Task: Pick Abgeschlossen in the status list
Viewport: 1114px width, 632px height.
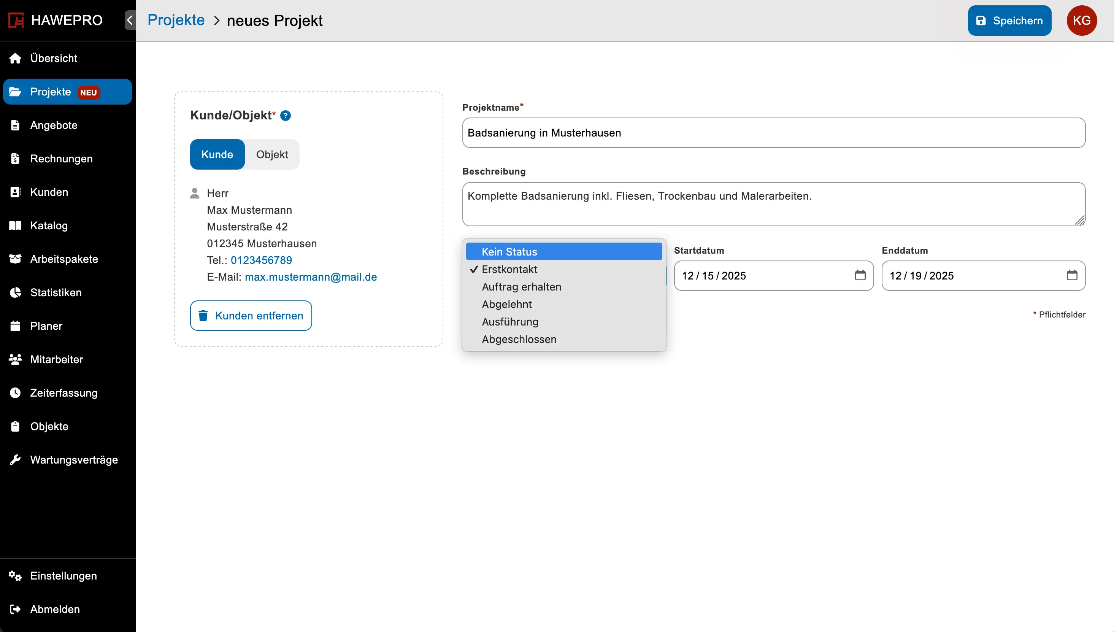Action: [x=519, y=340]
